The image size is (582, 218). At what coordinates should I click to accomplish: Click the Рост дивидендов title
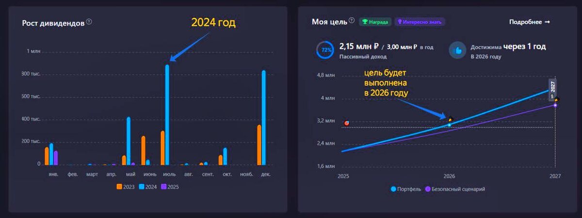[53, 23]
